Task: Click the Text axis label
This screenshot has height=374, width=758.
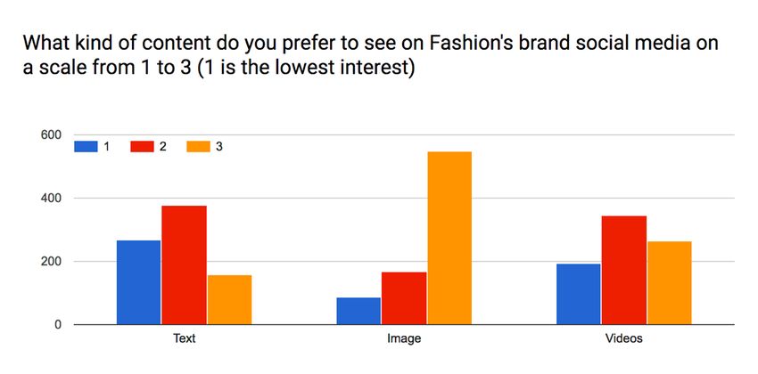Action: (185, 338)
